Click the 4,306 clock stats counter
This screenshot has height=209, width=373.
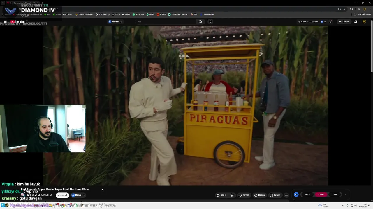coord(302,21)
